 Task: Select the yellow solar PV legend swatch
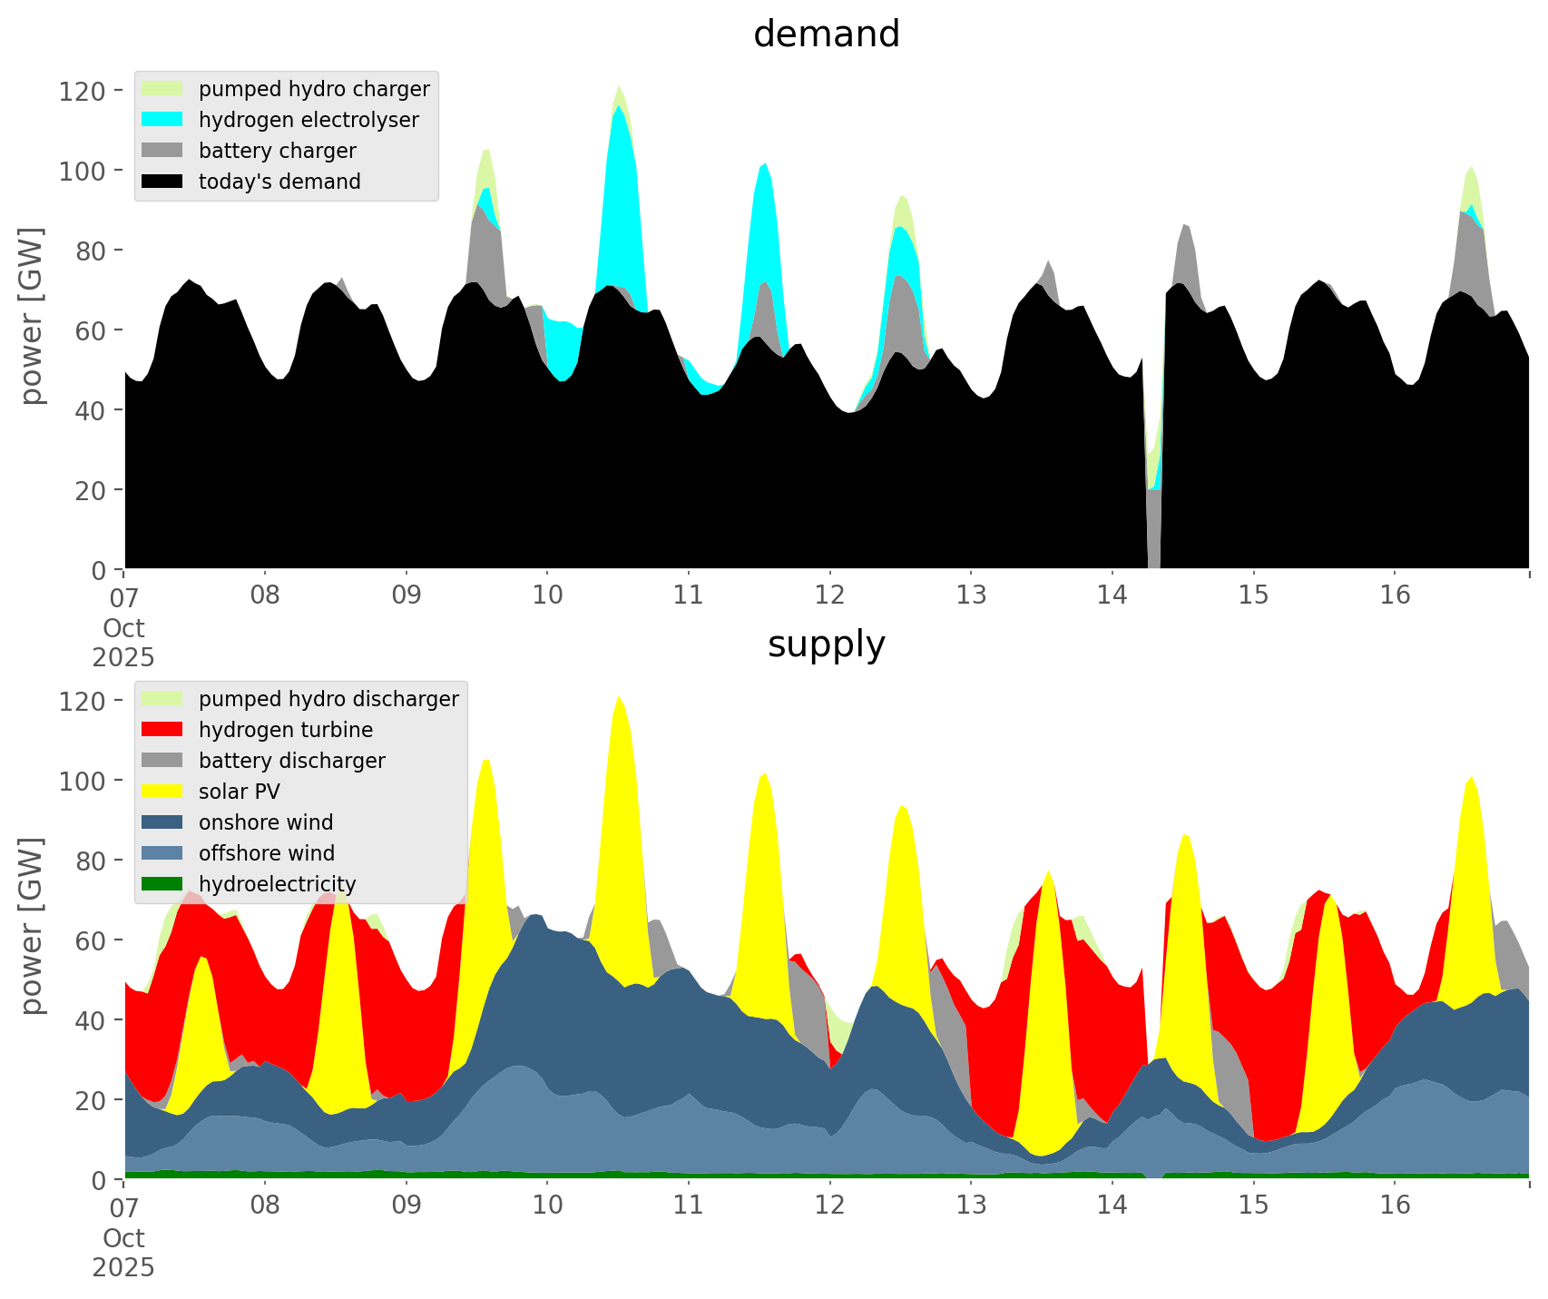(x=162, y=792)
